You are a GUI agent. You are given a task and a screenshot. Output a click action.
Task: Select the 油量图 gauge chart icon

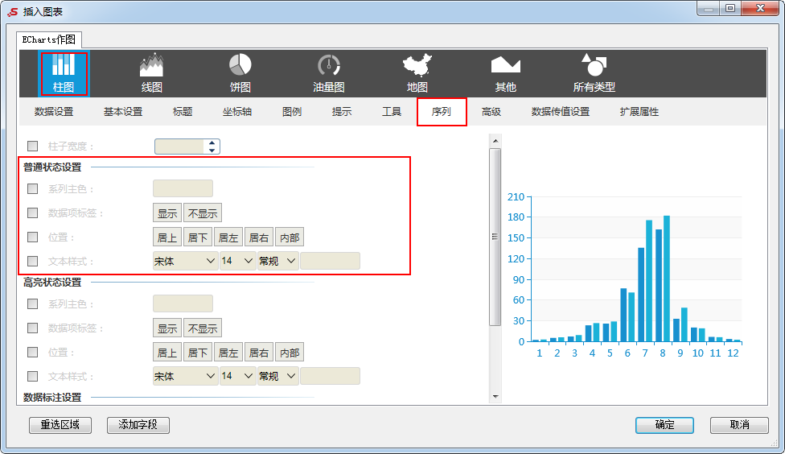click(x=329, y=74)
